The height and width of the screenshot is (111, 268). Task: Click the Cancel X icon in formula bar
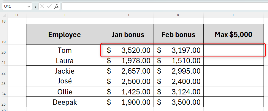coord(42,7)
